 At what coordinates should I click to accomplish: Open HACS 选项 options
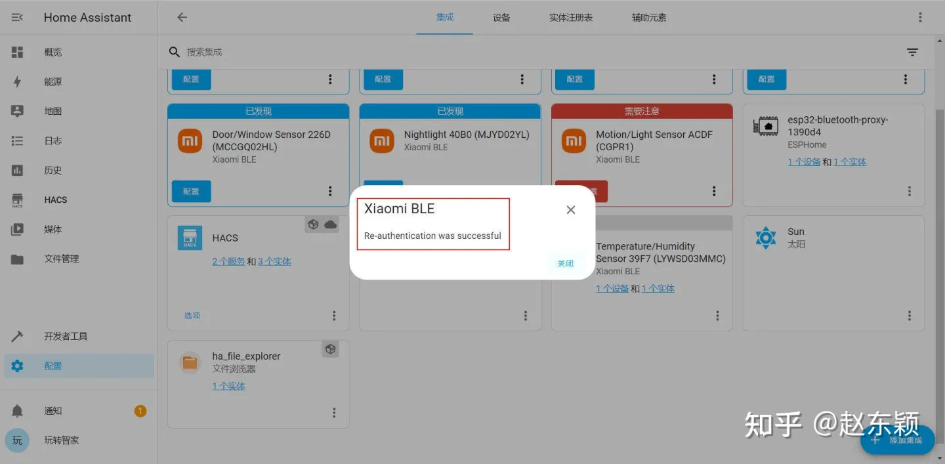(192, 316)
